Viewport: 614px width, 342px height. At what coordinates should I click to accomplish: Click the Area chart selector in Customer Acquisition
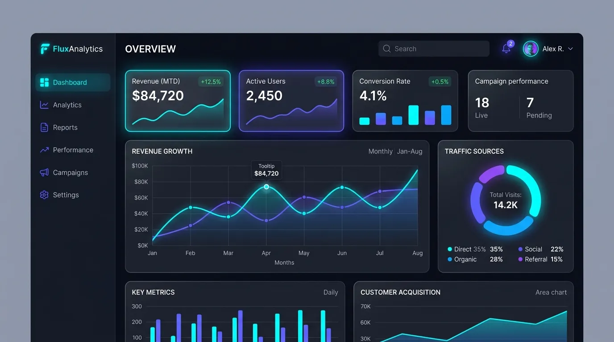click(x=551, y=293)
